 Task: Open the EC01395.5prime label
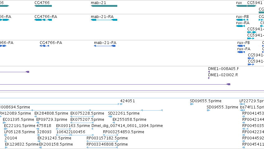coord(18,120)
